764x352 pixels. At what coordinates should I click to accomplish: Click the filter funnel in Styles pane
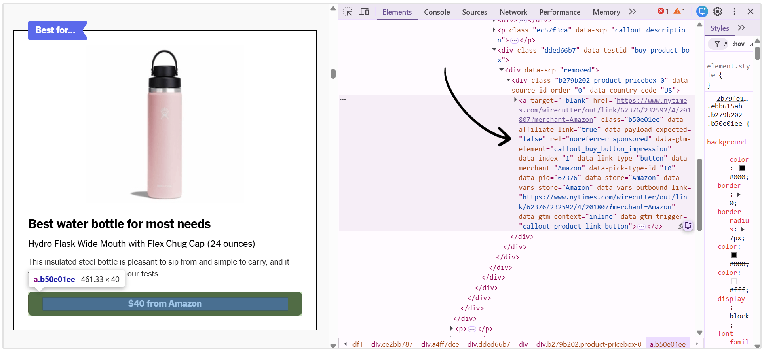717,44
